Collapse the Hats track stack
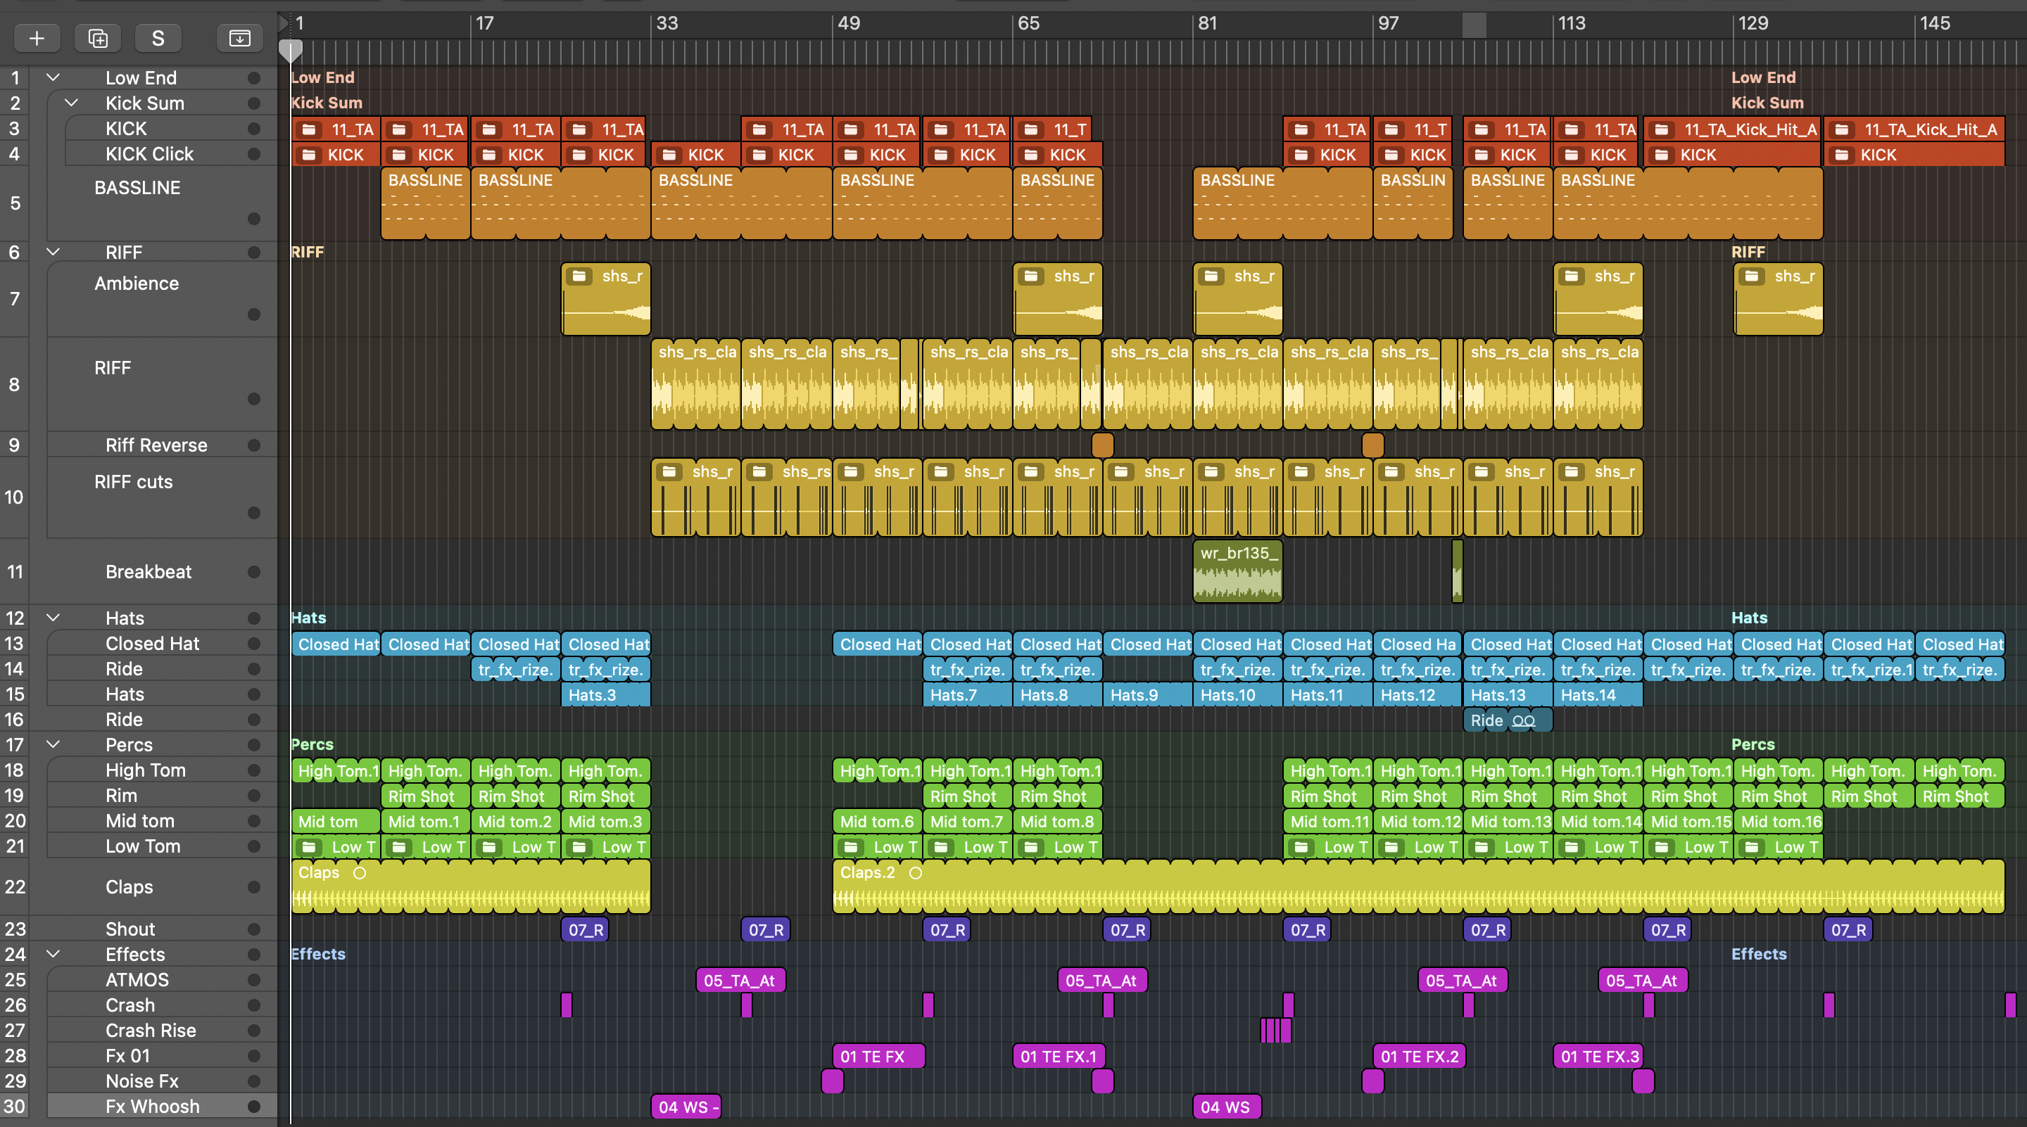This screenshot has width=2027, height=1127. pos(53,618)
